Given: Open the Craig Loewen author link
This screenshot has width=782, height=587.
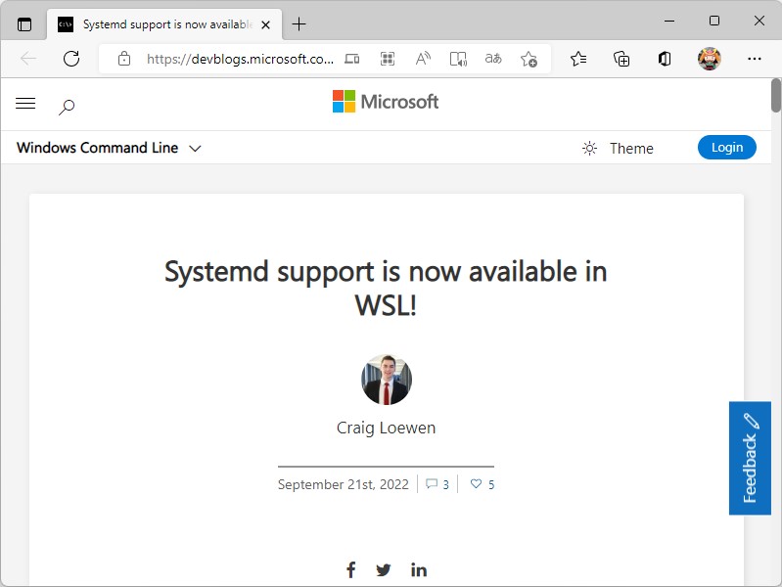Looking at the screenshot, I should pos(386,428).
